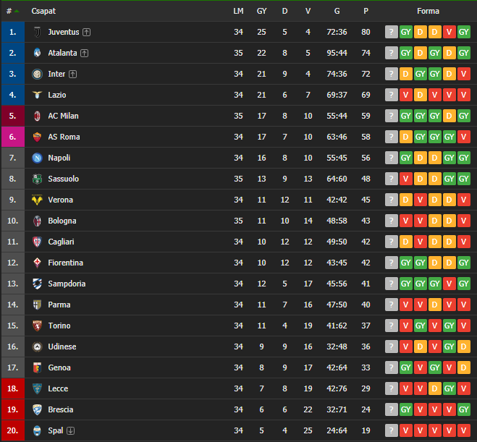This screenshot has height=442, width=477.
Task: Click the Sampdoria club crest icon
Action: click(x=37, y=284)
